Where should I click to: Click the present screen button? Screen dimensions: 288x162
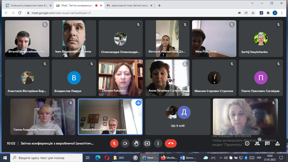147,143
